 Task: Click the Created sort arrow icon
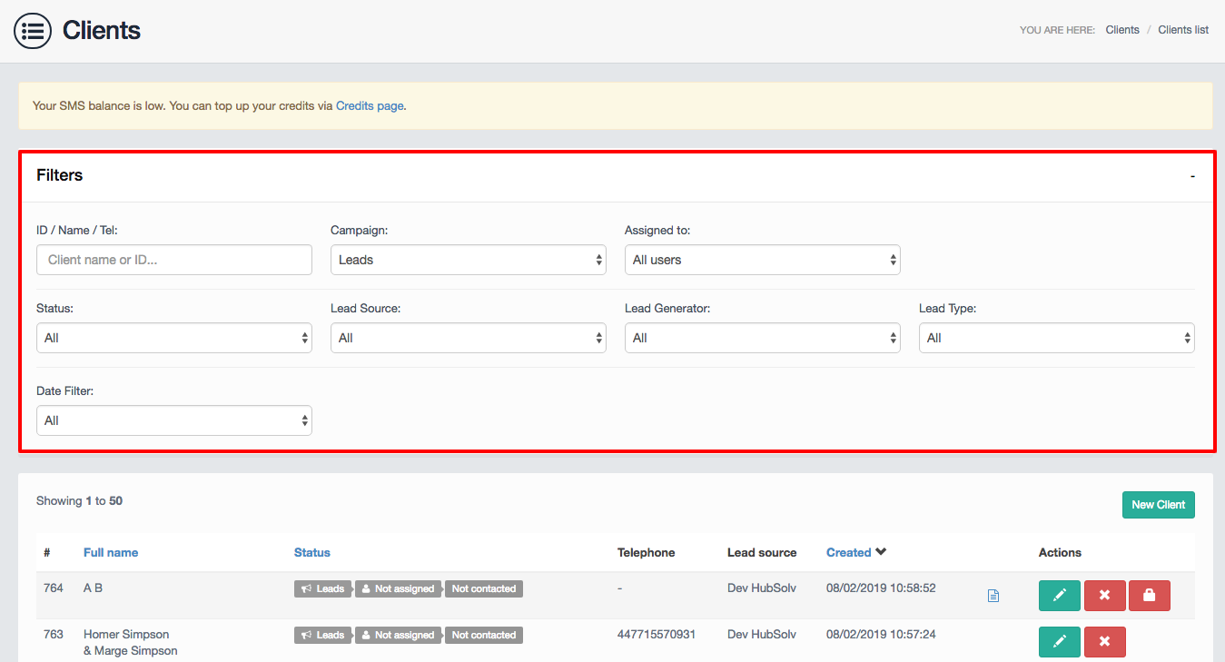[881, 552]
